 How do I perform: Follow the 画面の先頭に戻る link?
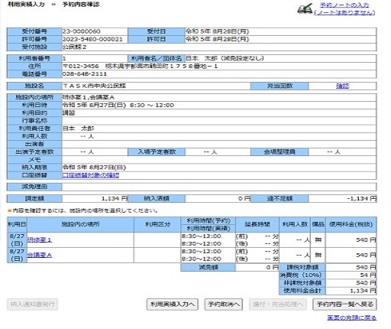(x=351, y=318)
